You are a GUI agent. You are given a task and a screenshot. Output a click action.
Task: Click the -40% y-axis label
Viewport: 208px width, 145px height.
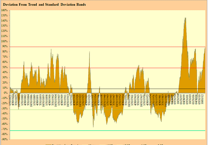click(4, 114)
